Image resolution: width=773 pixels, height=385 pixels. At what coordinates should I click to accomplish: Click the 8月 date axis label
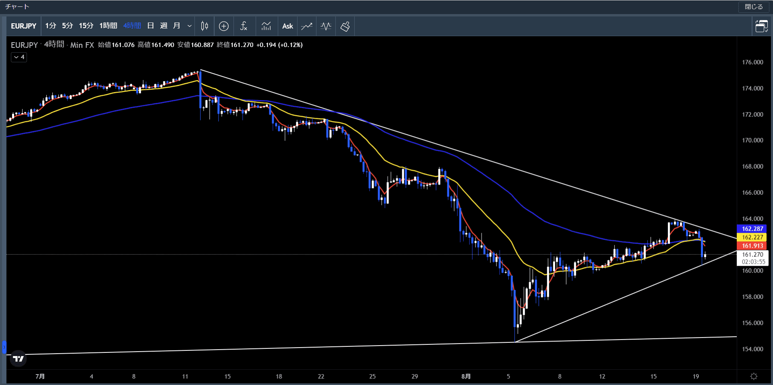tap(466, 376)
